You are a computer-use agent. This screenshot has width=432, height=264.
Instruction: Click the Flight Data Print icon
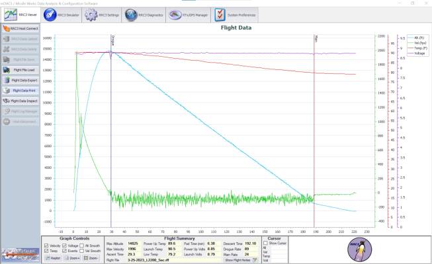[7, 90]
